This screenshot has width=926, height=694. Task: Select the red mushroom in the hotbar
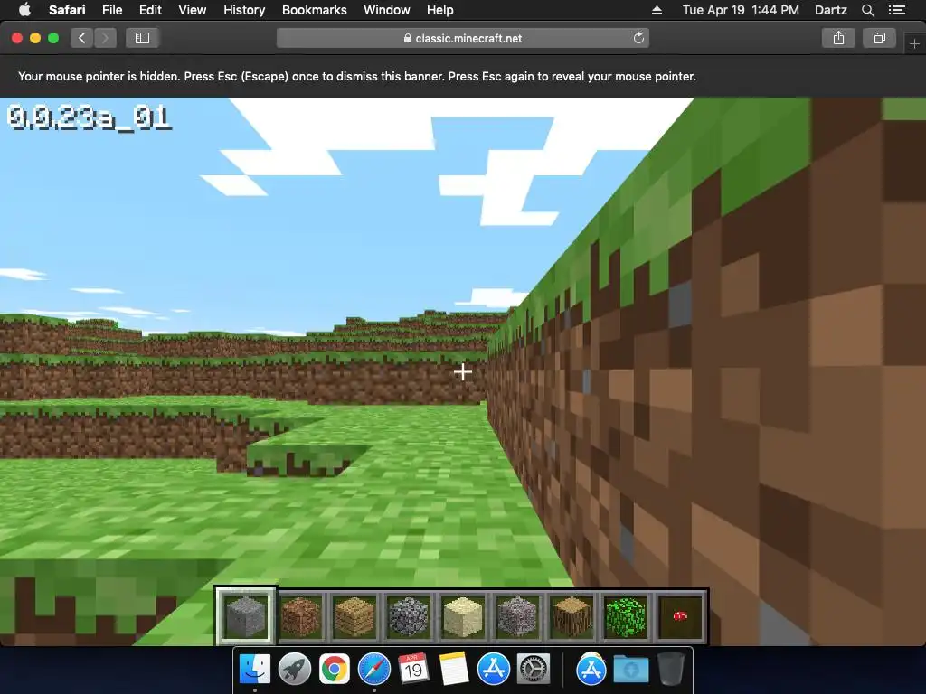coord(680,616)
